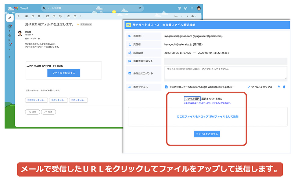The height and width of the screenshot is (183, 305).
Task: Go back to inbox with back arrow
Action: pyautogui.click(x=19, y=16)
